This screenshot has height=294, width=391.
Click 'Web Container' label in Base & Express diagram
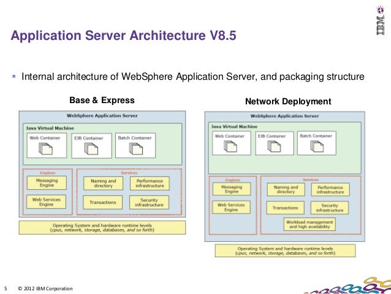45,138
